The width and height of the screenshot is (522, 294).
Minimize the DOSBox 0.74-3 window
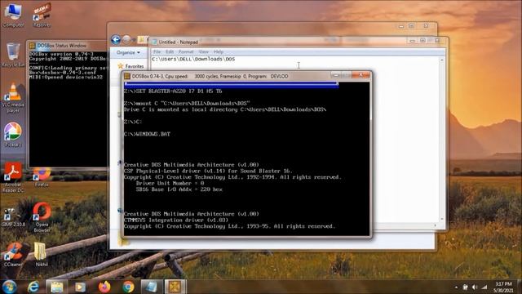click(x=336, y=75)
